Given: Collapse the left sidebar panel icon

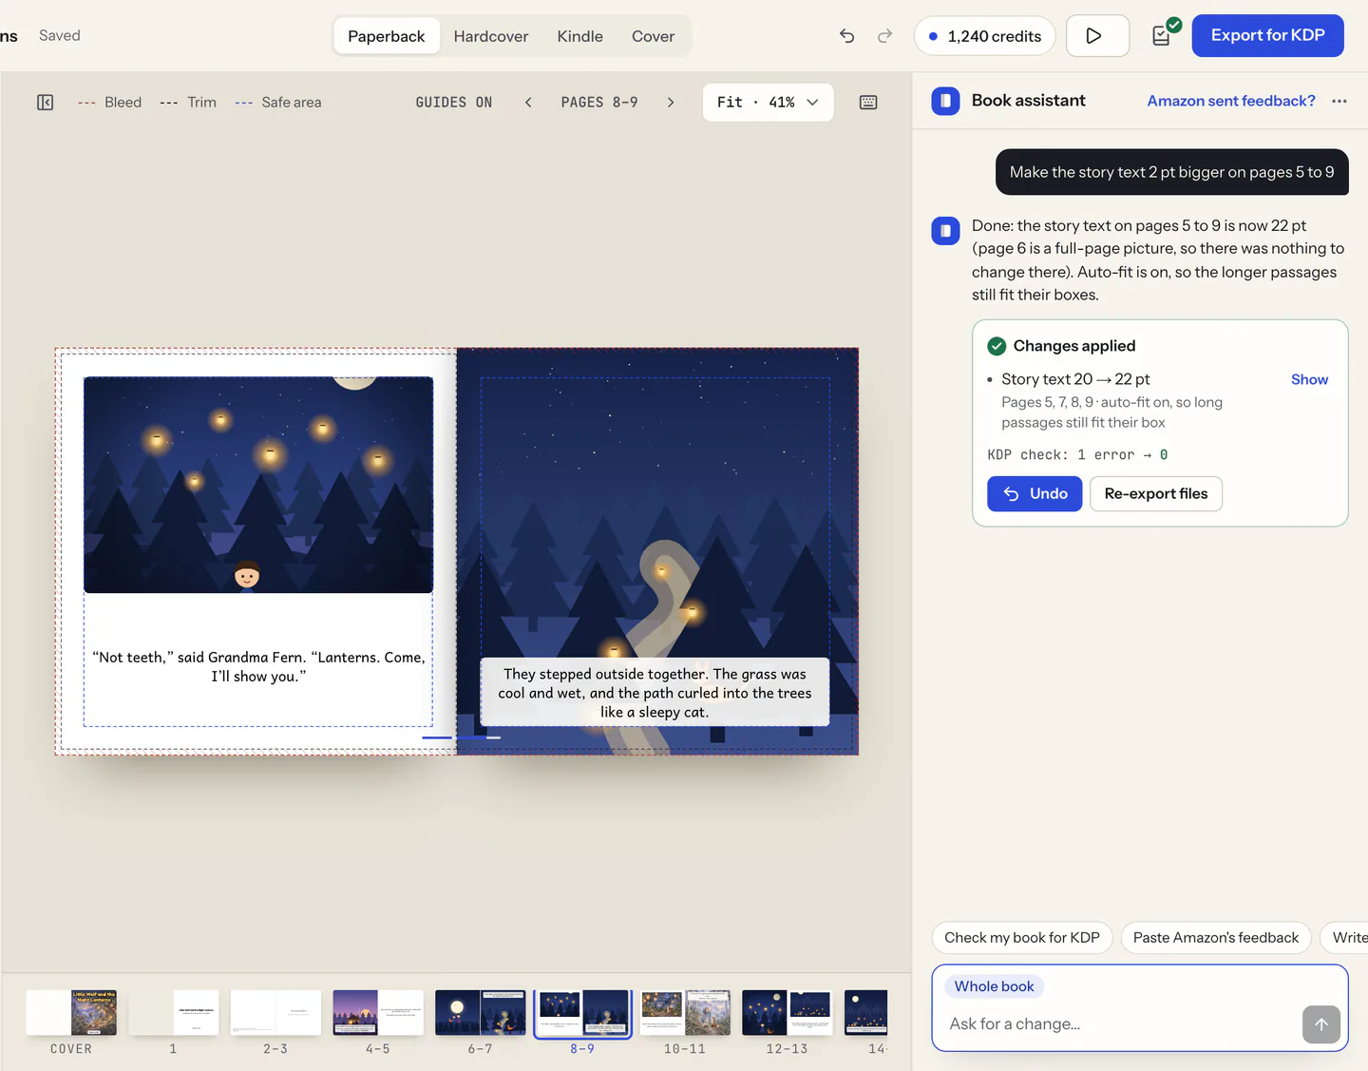Looking at the screenshot, I should 45,103.
